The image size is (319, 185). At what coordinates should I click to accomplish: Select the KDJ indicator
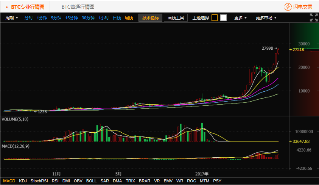point(23,181)
